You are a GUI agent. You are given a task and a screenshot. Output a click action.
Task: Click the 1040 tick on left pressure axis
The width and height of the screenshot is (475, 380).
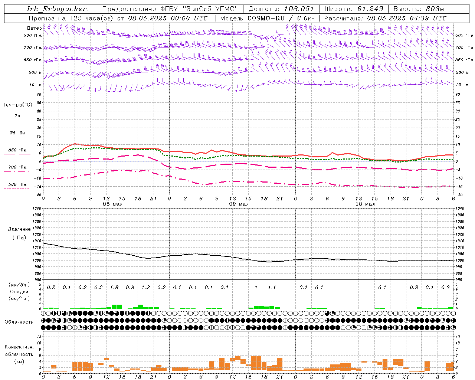(x=36, y=208)
